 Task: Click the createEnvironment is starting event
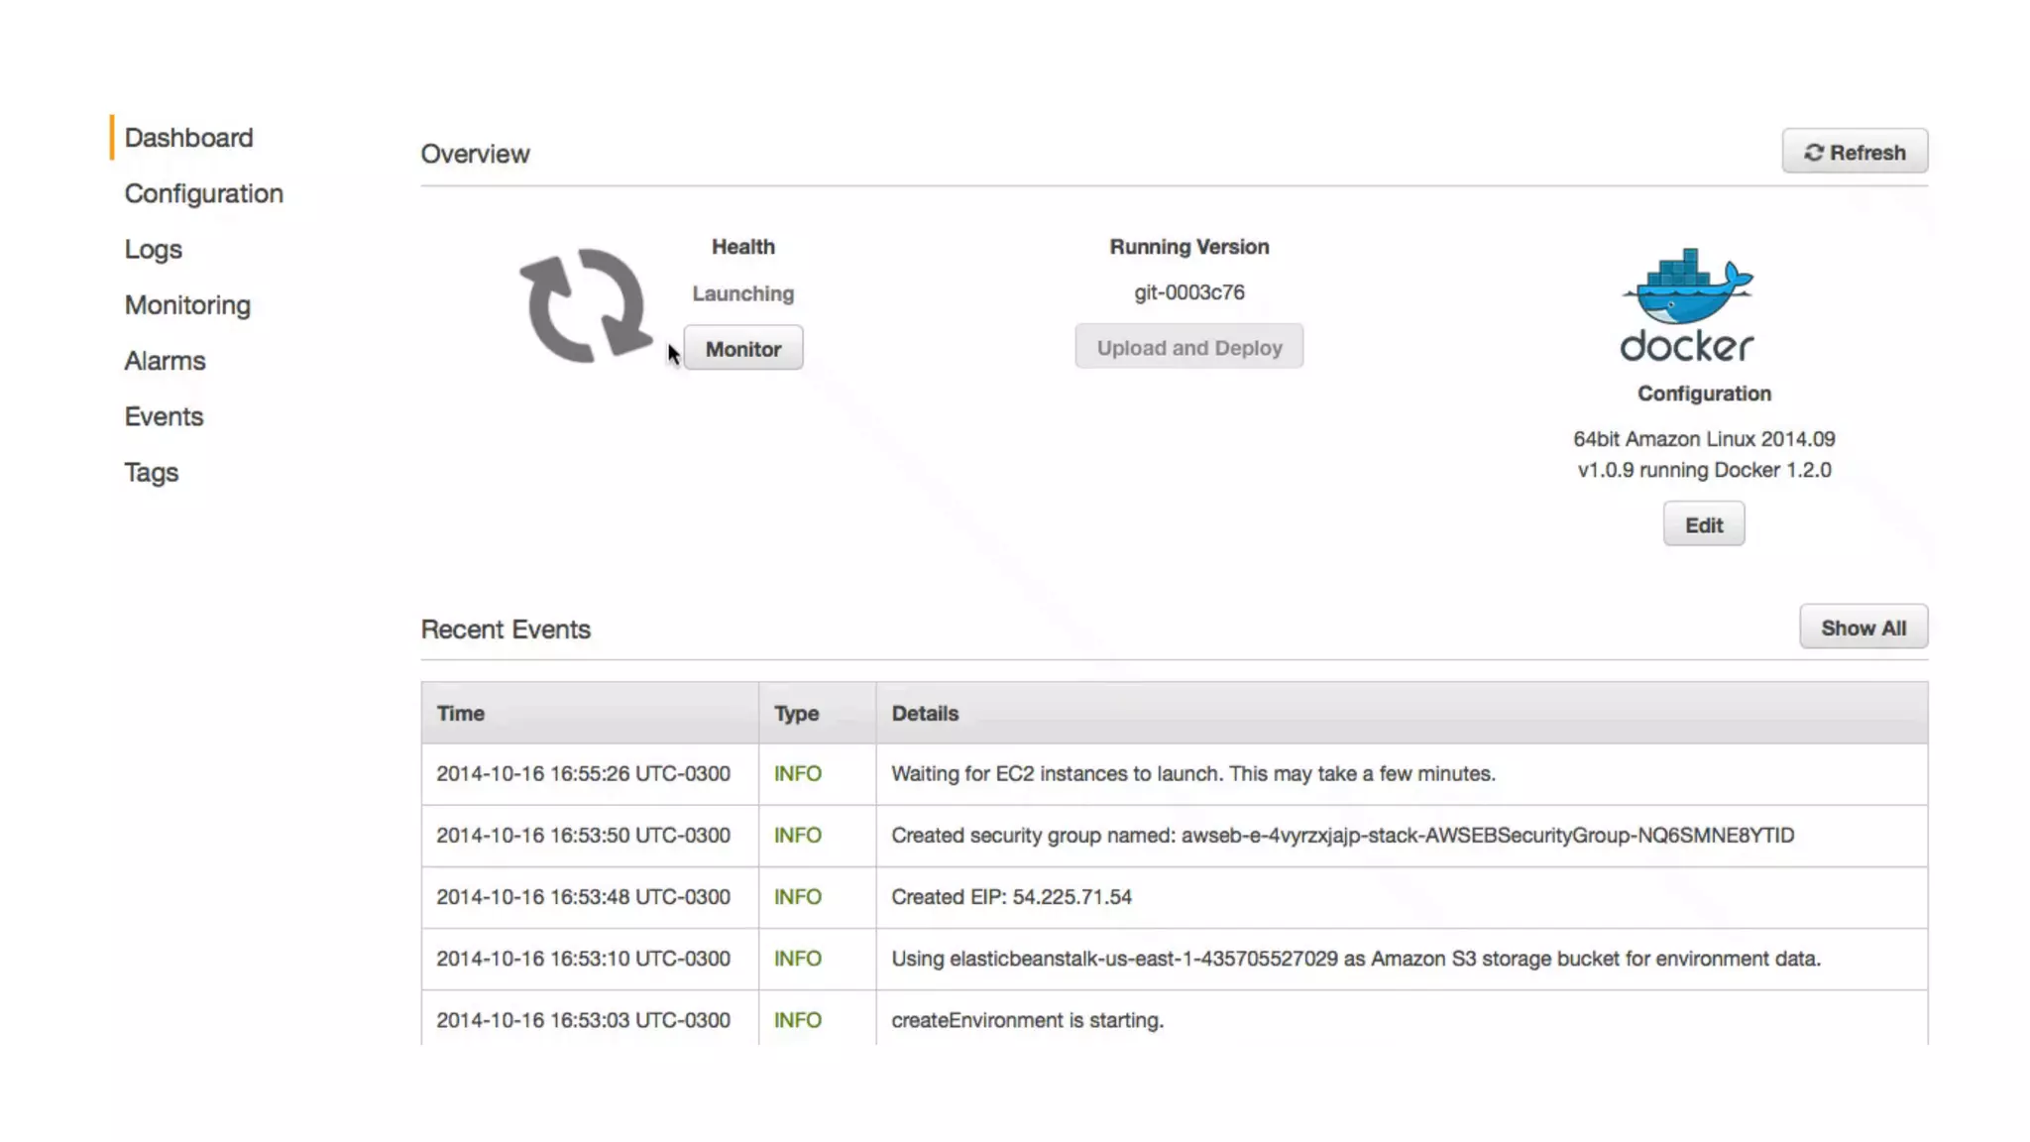(1027, 1020)
